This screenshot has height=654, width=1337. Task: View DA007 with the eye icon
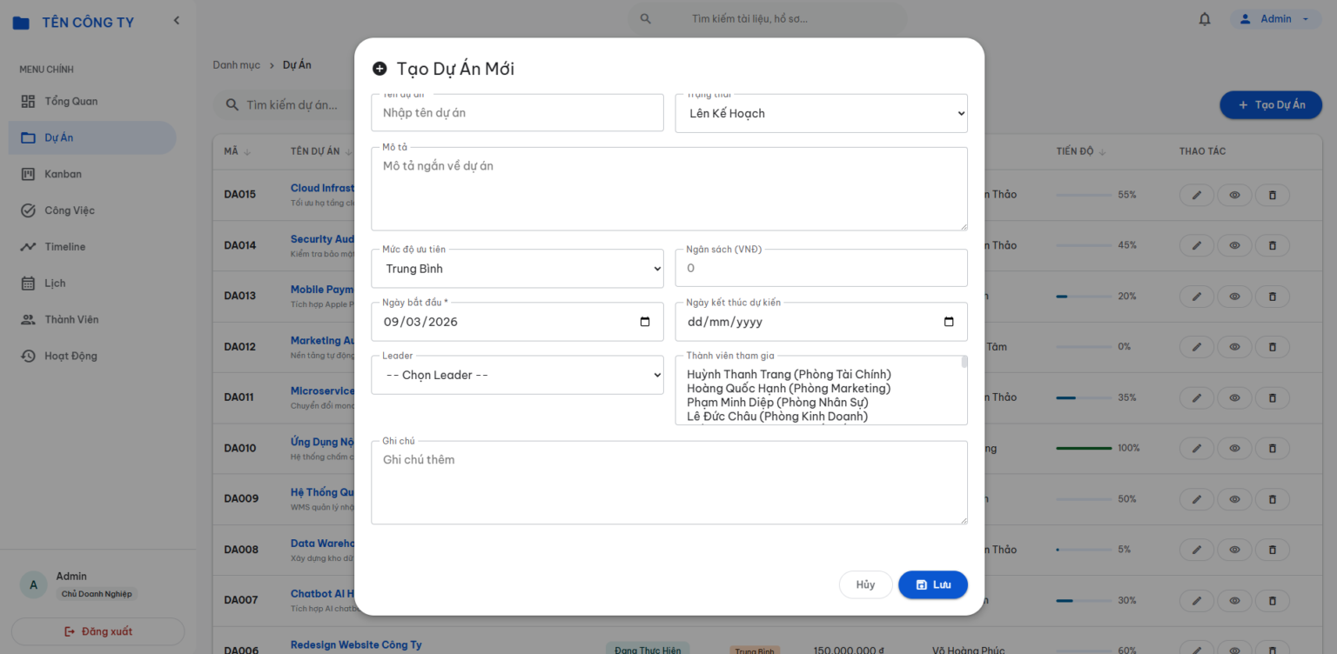1234,601
